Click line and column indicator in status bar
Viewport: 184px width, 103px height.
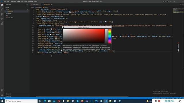pos(156,98)
